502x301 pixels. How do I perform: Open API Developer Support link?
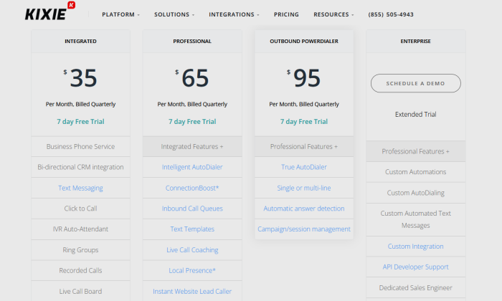[415, 267]
